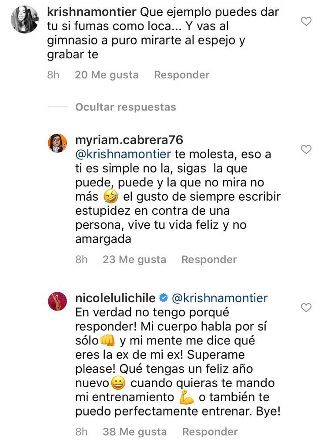The height and width of the screenshot is (446, 331).
Task: Open krishnamontier's profile picture
Action: [24, 18]
